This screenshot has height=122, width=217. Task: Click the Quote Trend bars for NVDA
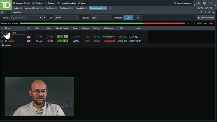pyautogui.click(x=63, y=41)
